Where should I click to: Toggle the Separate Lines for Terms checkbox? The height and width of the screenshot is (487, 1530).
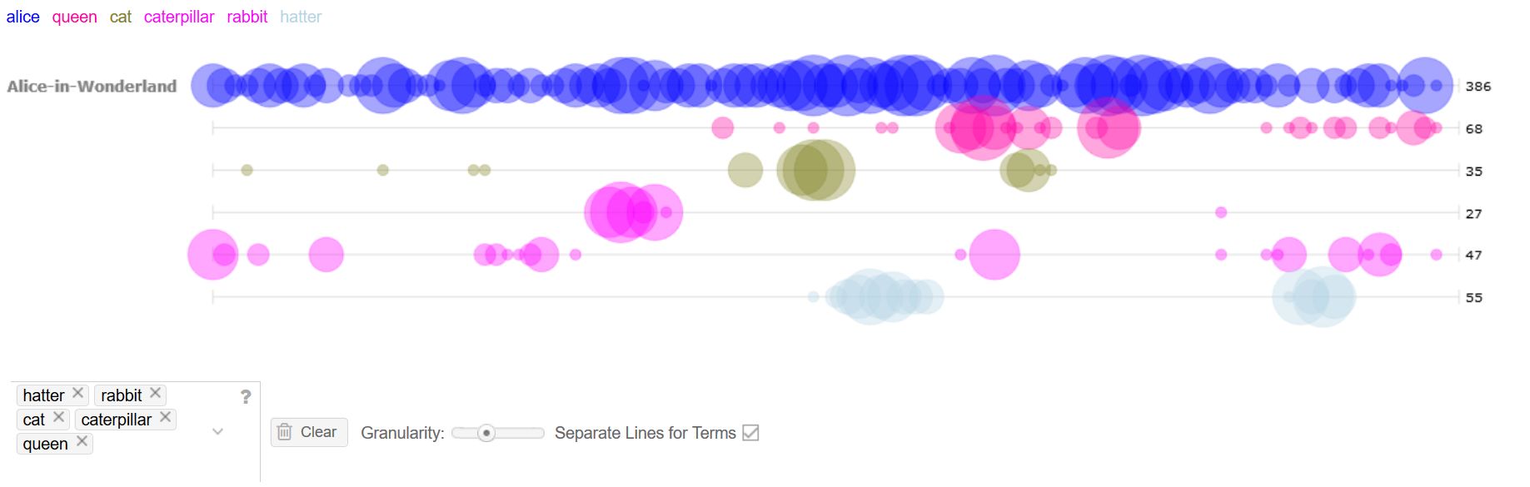(752, 433)
